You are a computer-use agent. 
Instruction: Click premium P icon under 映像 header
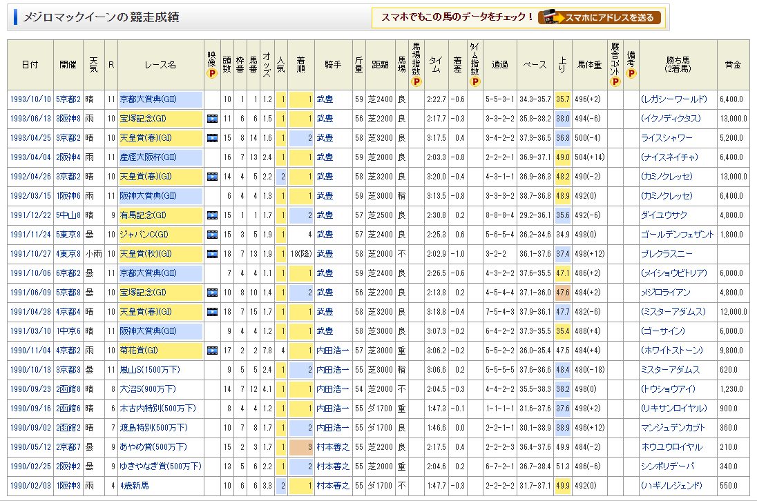(x=212, y=74)
